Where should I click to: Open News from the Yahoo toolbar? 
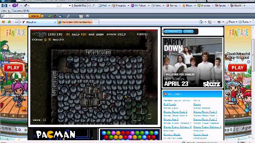[x=156, y=6]
